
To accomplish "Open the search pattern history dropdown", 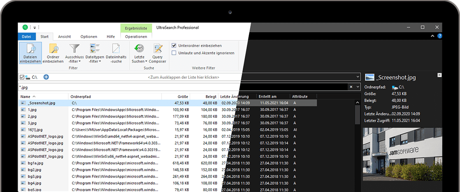I will point(357,87).
